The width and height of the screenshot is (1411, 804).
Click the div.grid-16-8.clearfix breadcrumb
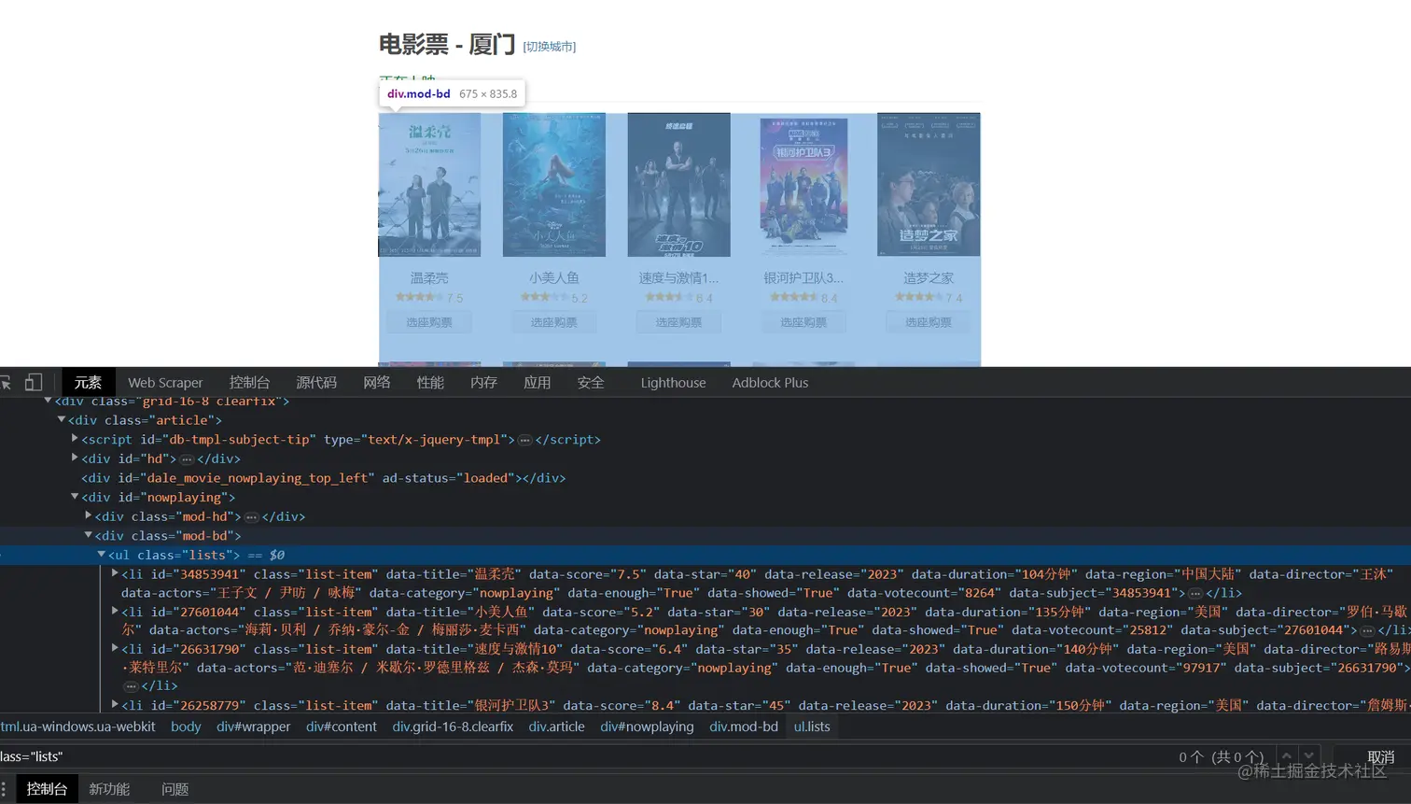pos(453,726)
